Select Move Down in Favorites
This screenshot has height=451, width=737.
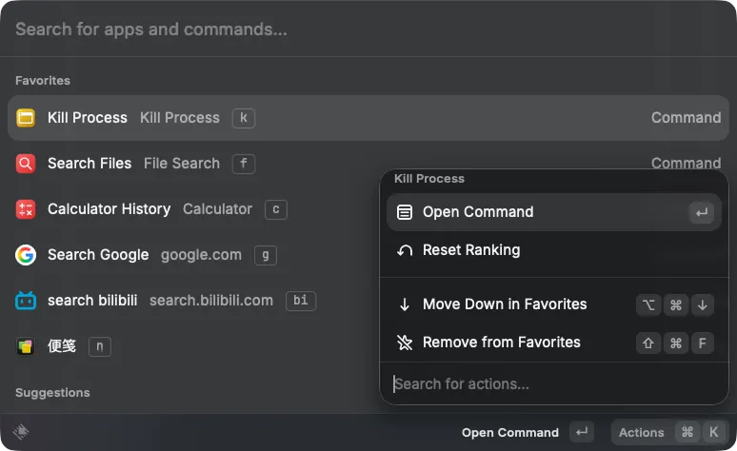coord(505,304)
